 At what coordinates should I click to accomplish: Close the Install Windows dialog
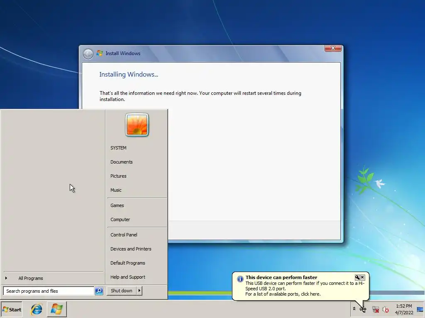tap(333, 48)
